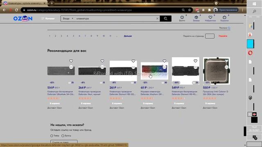Open File Explorer from taskbar

pyautogui.click(x=250, y=26)
